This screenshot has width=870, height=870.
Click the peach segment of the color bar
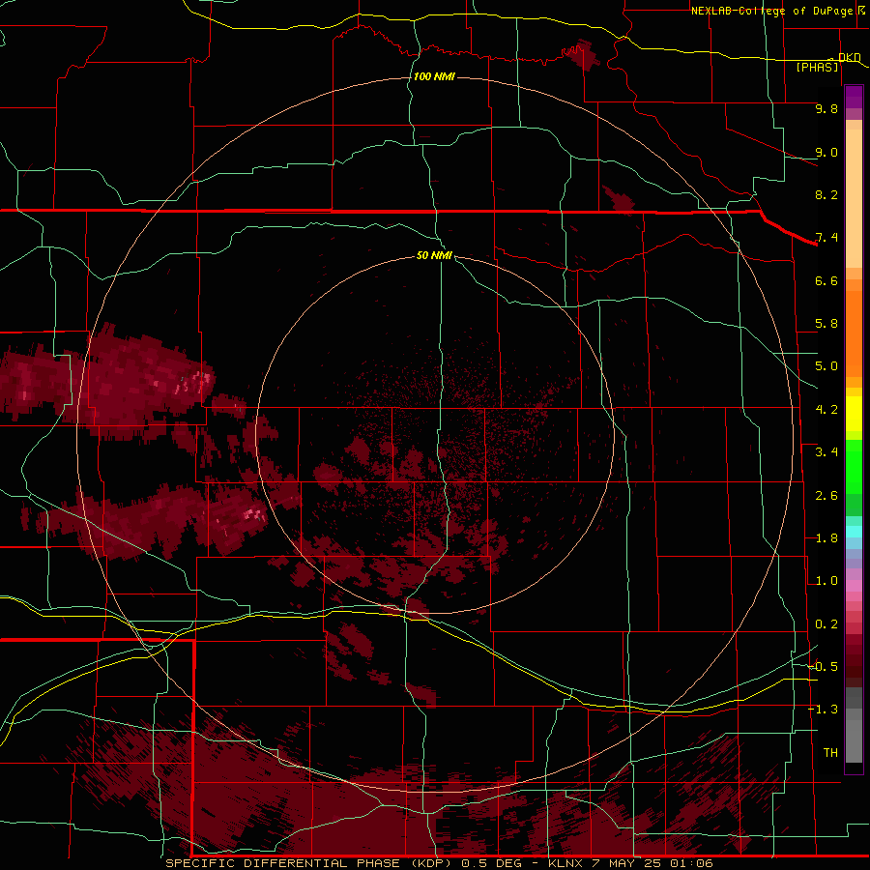click(854, 197)
